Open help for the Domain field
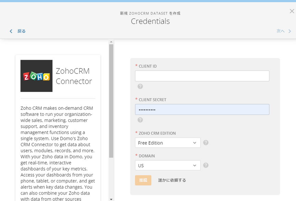Viewport: 296px width, 201px height. 206,165
